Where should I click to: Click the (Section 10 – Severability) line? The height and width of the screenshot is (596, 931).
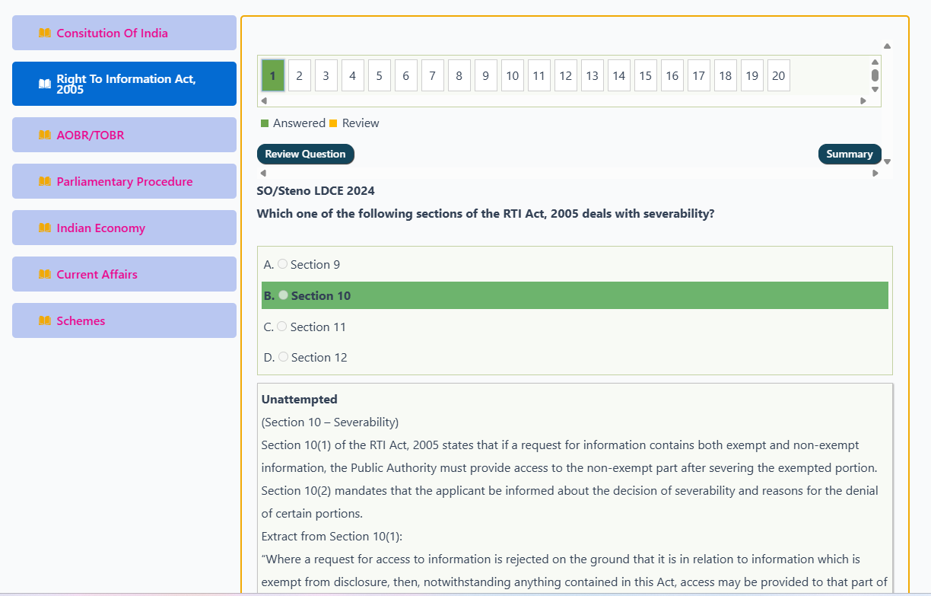[330, 422]
